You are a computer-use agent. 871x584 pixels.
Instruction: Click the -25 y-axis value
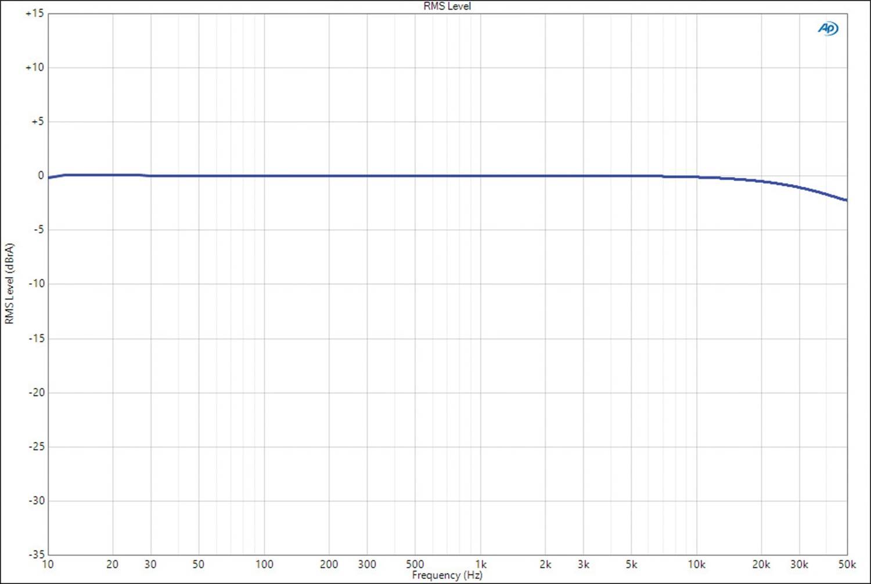[x=37, y=446]
